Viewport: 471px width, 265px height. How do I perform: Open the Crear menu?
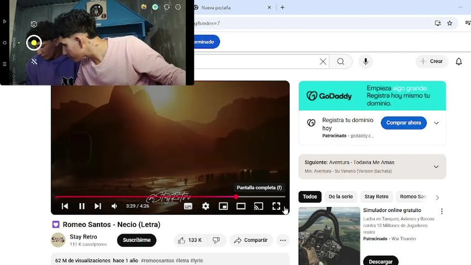tap(432, 61)
